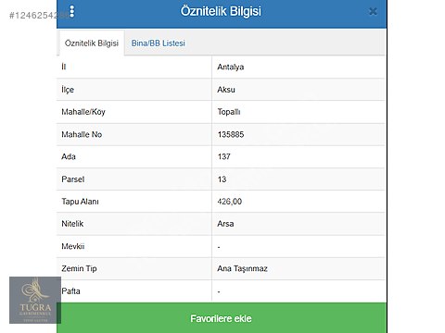Select the Öznitelik Bilgisi tab
This screenshot has width=445, height=333.
92,43
